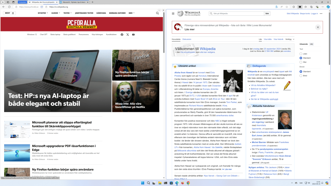Click Stöd Wikipedia link
This screenshot has height=186, width=331.
click(x=293, y=14)
